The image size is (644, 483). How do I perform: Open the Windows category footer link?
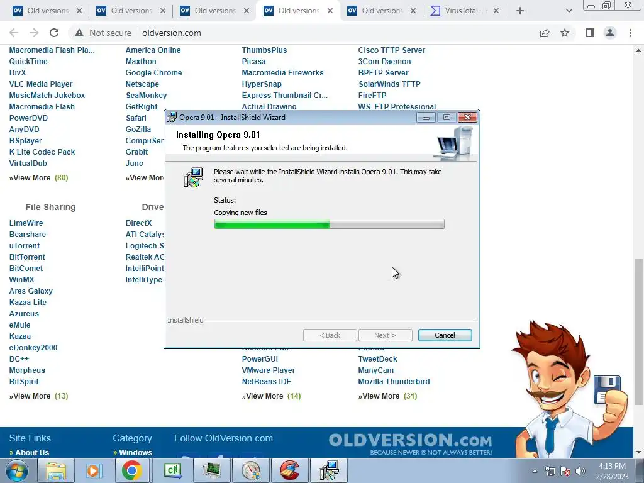pos(136,453)
